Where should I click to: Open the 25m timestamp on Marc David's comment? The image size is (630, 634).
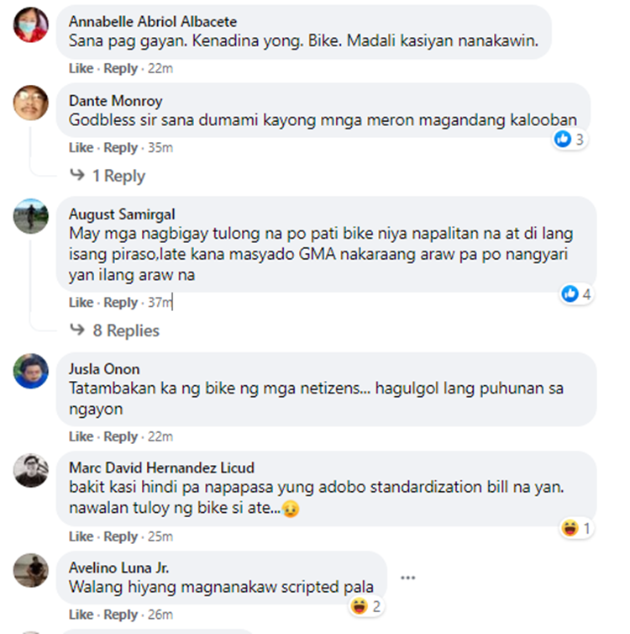click(x=160, y=536)
